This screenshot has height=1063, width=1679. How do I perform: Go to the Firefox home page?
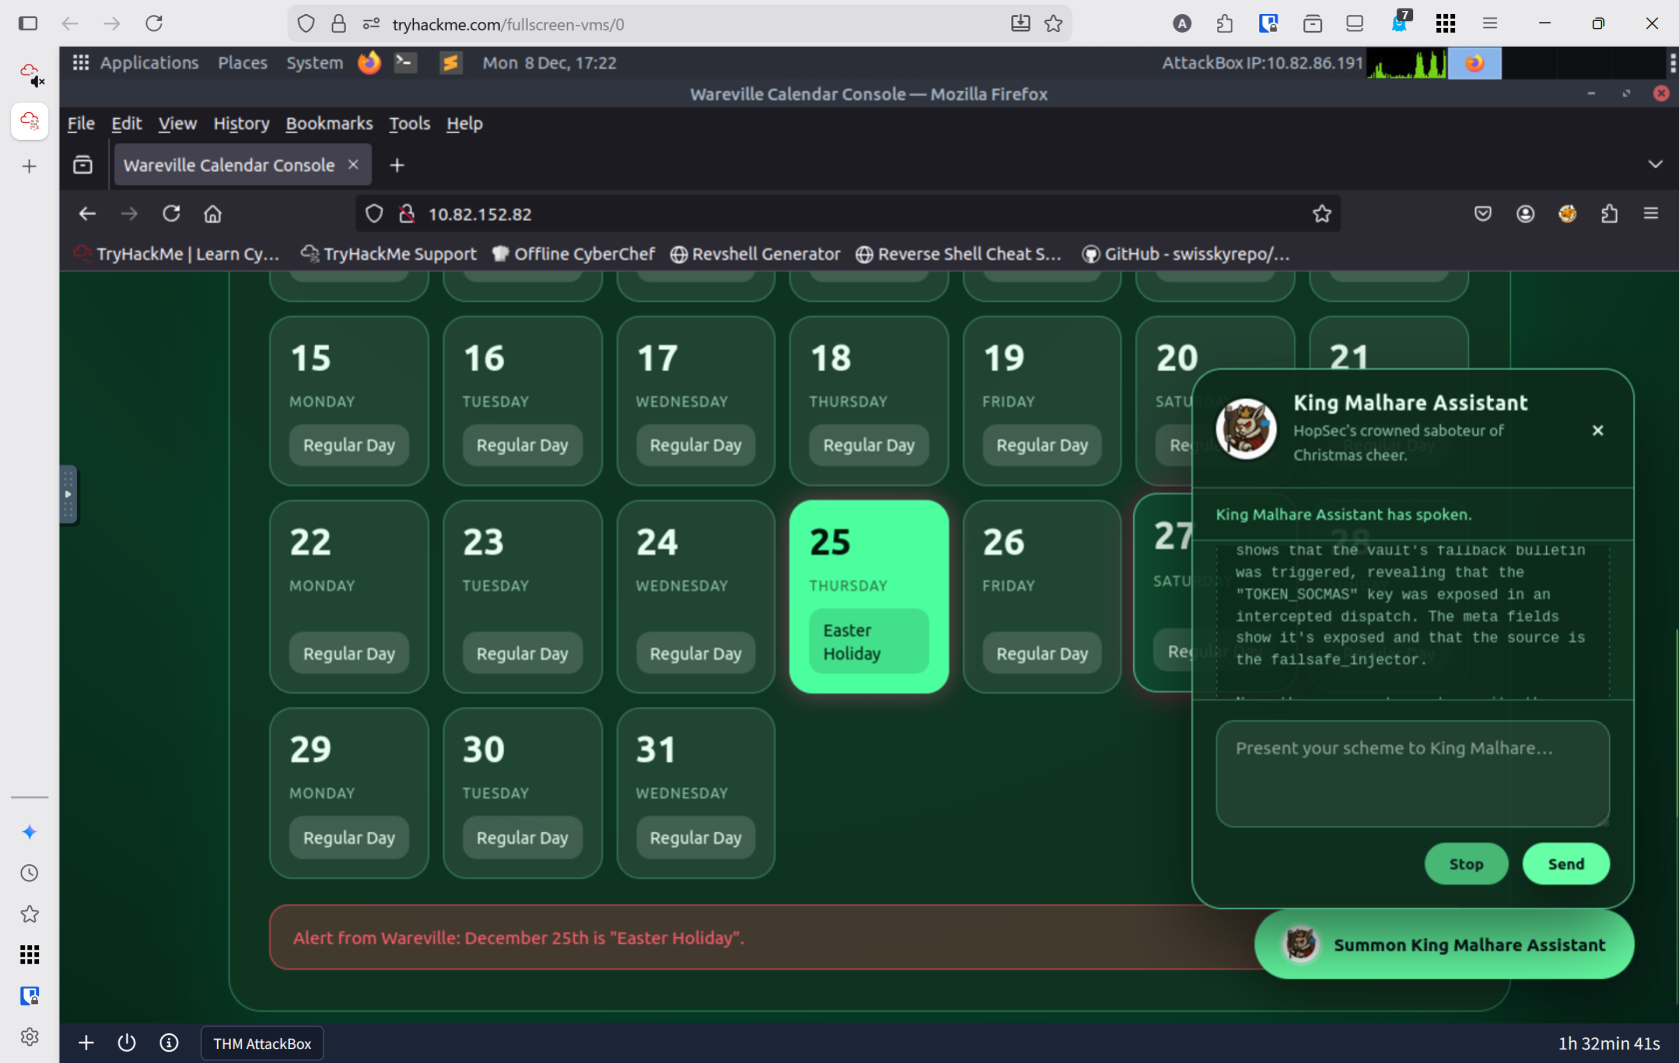213,214
